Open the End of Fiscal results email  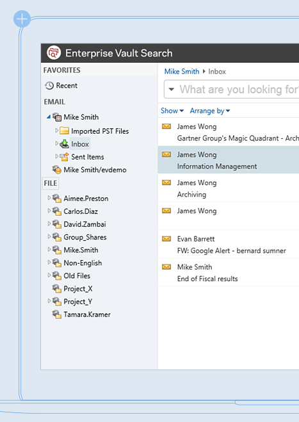tap(229, 272)
